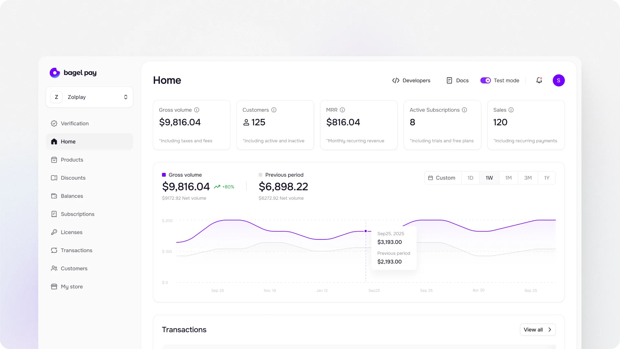This screenshot has width=620, height=349.
Task: Click the person icon beside 125
Action: pyautogui.click(x=246, y=122)
